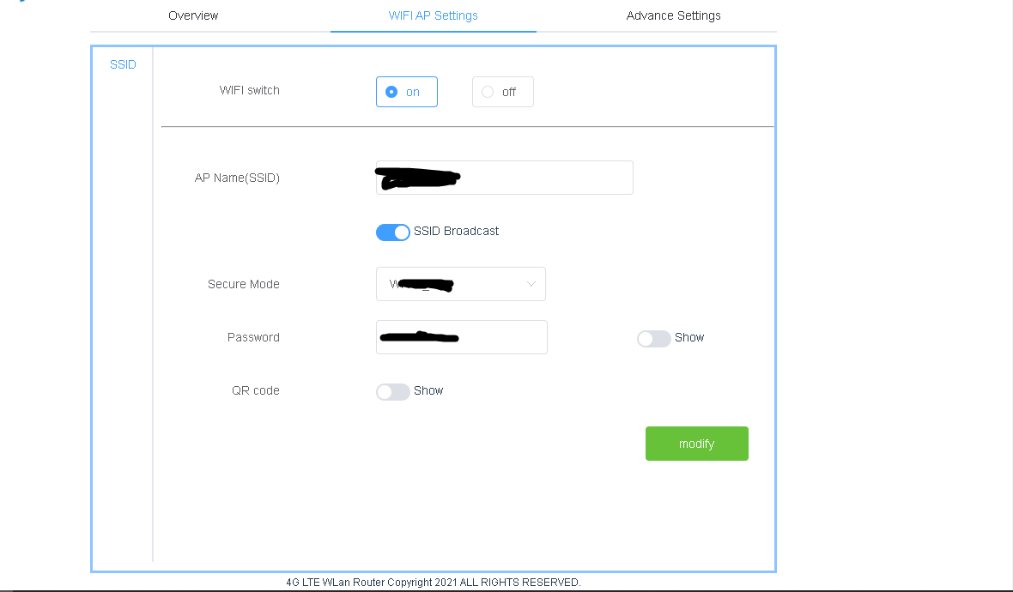Image resolution: width=1013 pixels, height=592 pixels.
Task: Open the WIFI AP Settings tab
Action: [434, 15]
